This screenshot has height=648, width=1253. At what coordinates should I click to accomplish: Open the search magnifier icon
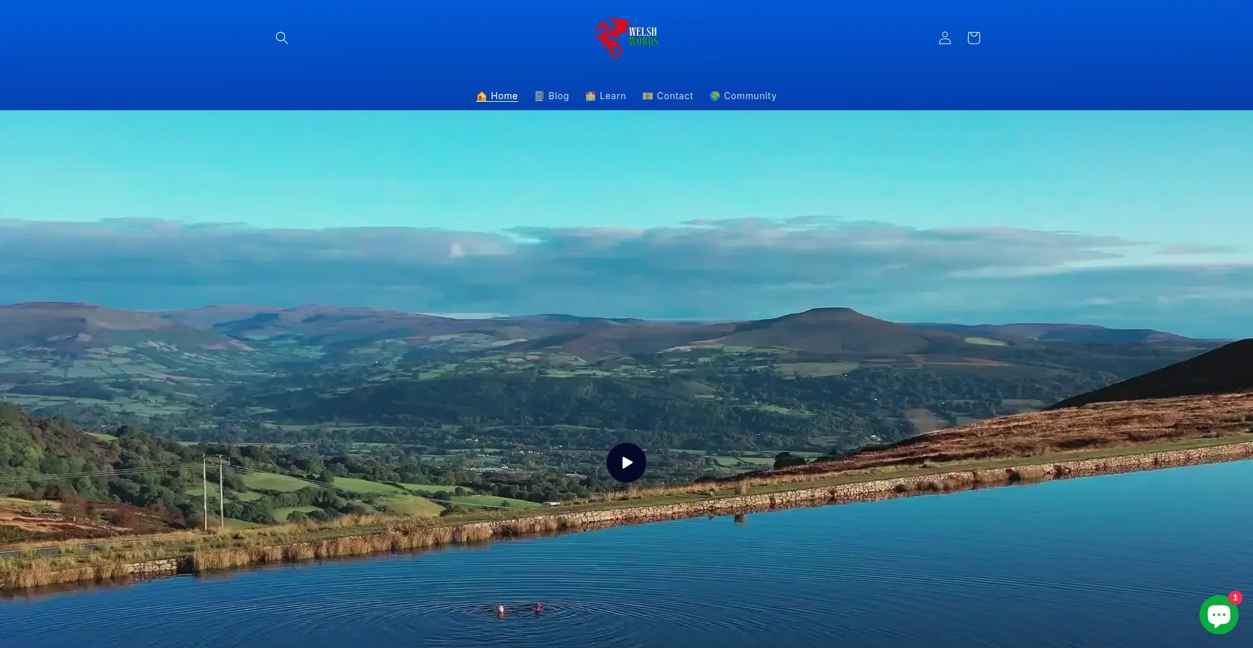[x=281, y=38]
